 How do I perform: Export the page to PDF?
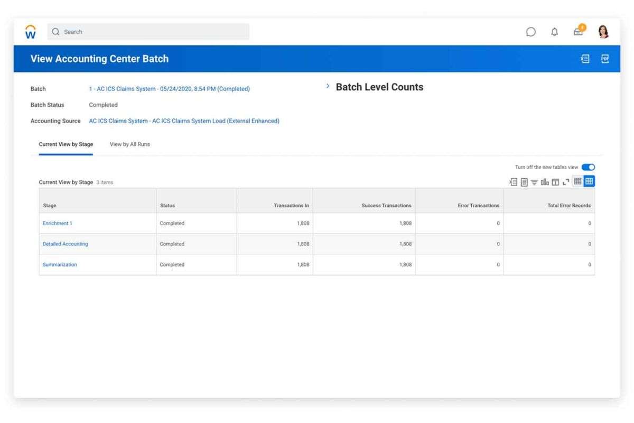604,59
